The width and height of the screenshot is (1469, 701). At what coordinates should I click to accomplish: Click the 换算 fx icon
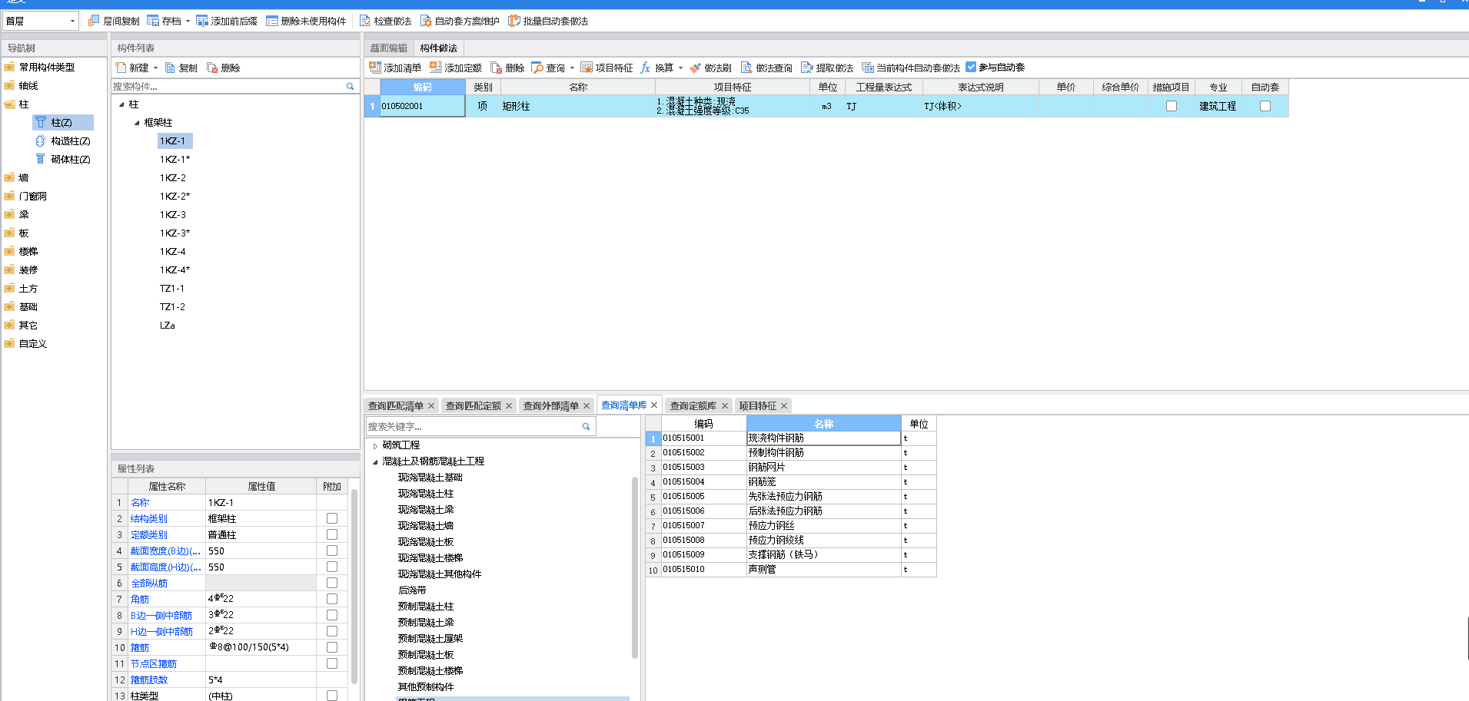[646, 68]
